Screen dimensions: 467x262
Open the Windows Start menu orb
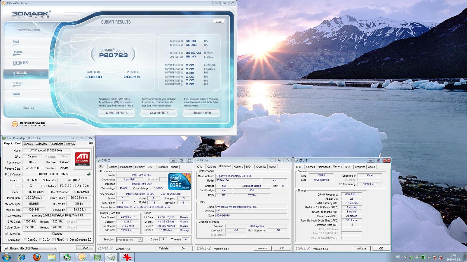6,257
